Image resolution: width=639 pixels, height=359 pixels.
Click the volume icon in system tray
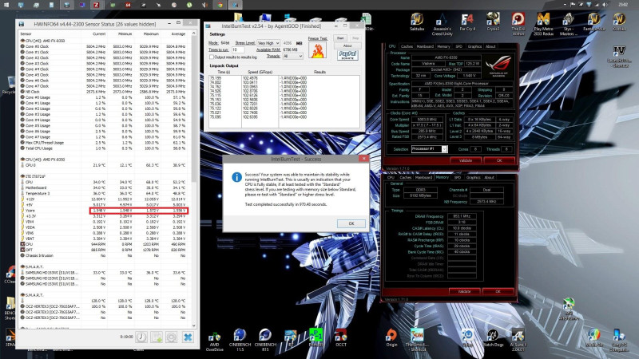(x=605, y=5)
